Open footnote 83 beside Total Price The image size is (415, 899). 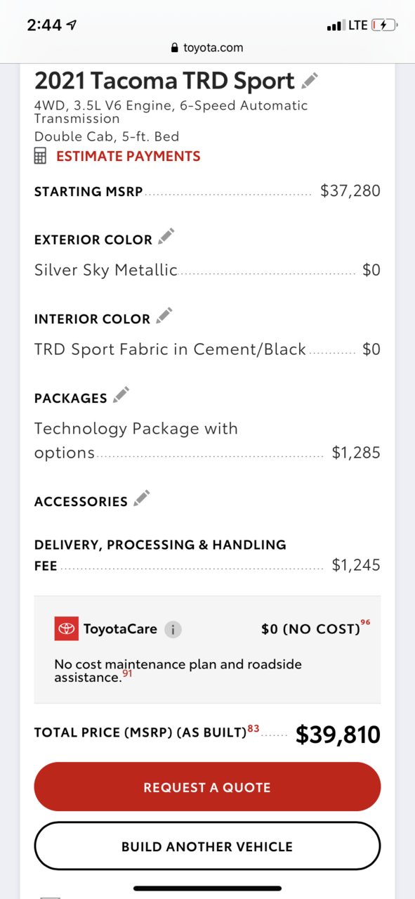[x=253, y=729]
